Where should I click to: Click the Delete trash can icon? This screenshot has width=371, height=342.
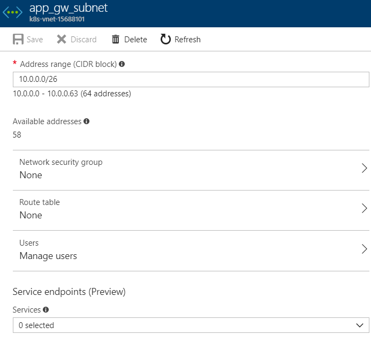click(x=116, y=39)
